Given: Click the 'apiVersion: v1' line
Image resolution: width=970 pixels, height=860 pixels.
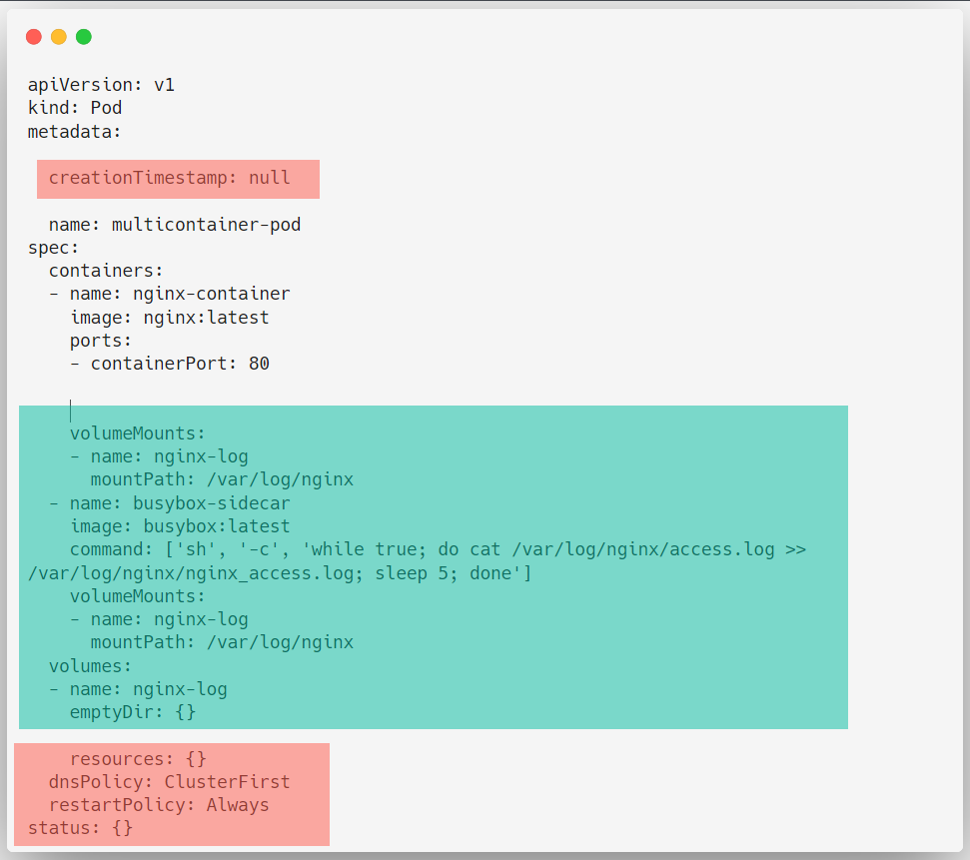Looking at the screenshot, I should pos(102,85).
